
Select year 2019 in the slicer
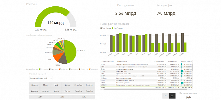pyautogui.click(x=84, y=97)
